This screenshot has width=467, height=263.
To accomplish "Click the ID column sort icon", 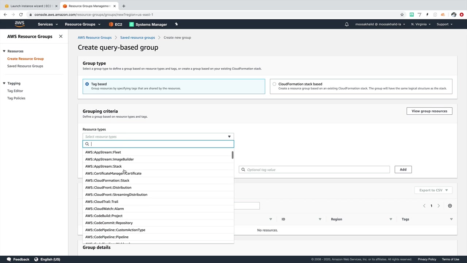I will [320, 219].
